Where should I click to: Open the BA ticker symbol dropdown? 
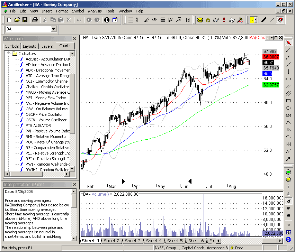tap(54, 29)
